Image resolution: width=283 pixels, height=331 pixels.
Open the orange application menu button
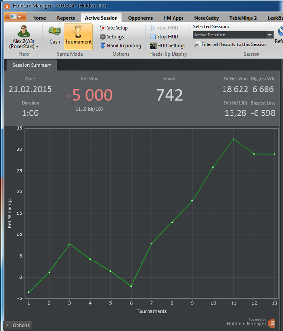point(16,17)
